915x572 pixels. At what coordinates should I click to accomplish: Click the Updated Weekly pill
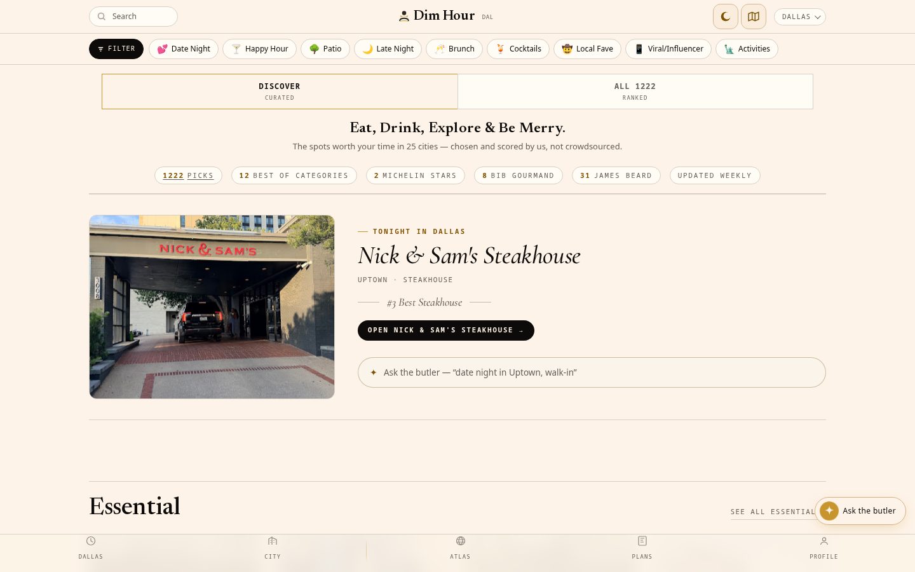click(715, 175)
